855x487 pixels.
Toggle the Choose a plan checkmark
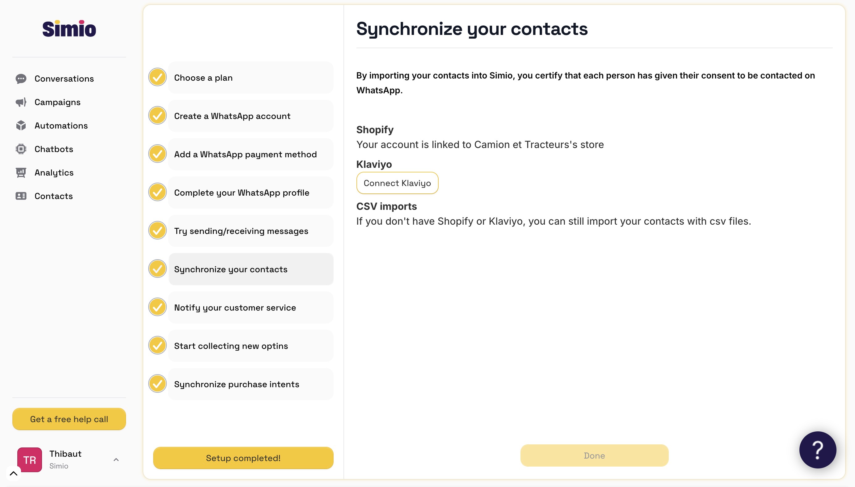click(x=158, y=77)
